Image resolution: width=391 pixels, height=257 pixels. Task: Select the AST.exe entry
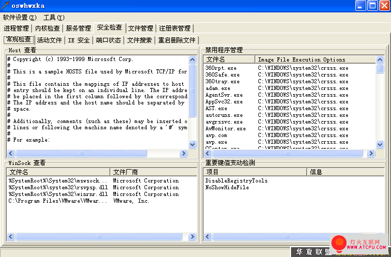pyautogui.click(x=289, y=108)
